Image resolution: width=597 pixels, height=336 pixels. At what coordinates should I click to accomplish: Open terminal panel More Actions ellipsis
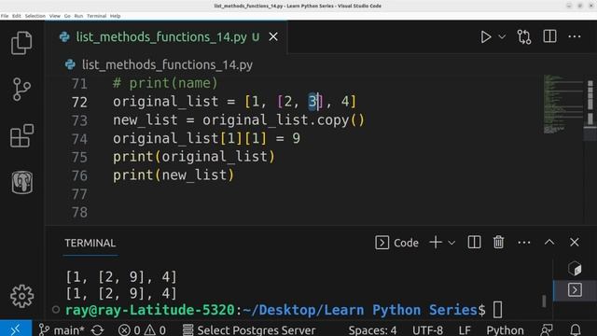point(524,243)
